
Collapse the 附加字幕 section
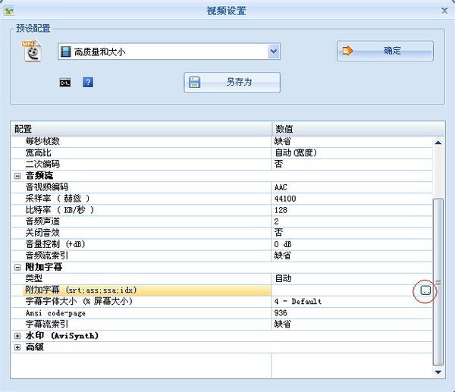(x=17, y=268)
